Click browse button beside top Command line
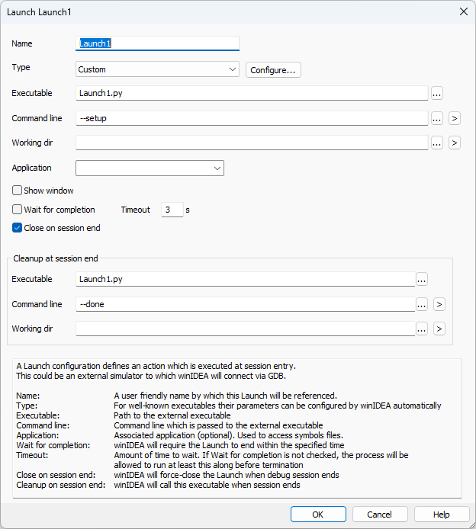This screenshot has height=529, width=476. pyautogui.click(x=437, y=118)
